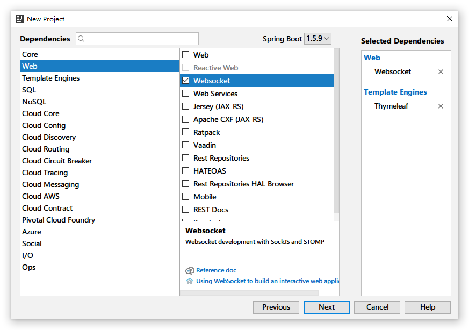Click the Next button

pyautogui.click(x=326, y=307)
